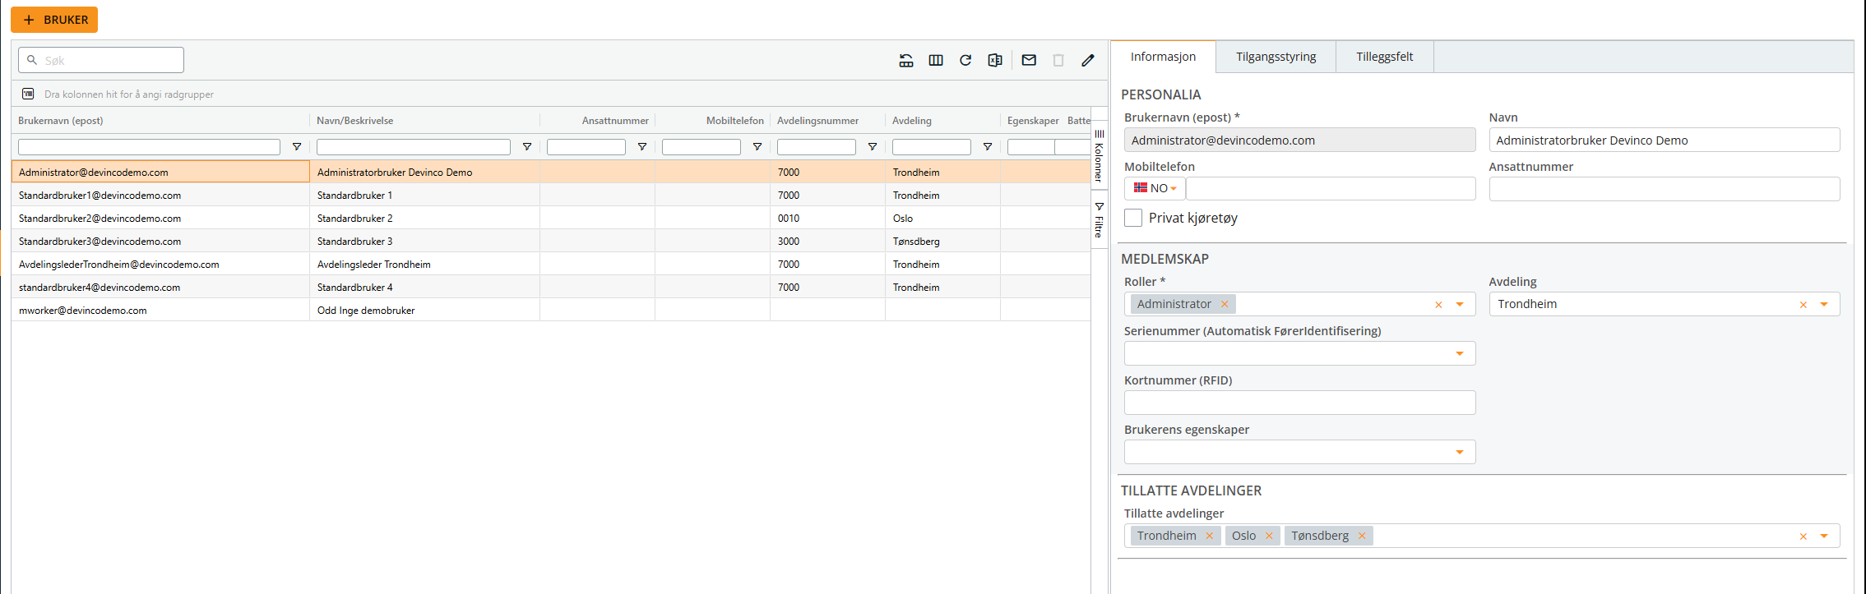Remove Trondheim from Tillatte avdelinger
This screenshot has width=1866, height=594.
1209,536
